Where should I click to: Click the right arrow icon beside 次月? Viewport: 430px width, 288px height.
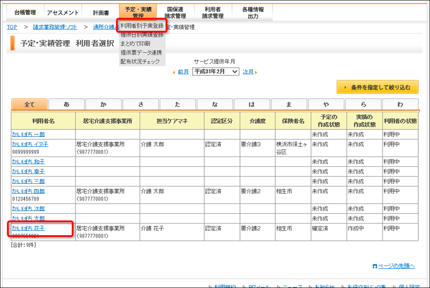tap(256, 72)
